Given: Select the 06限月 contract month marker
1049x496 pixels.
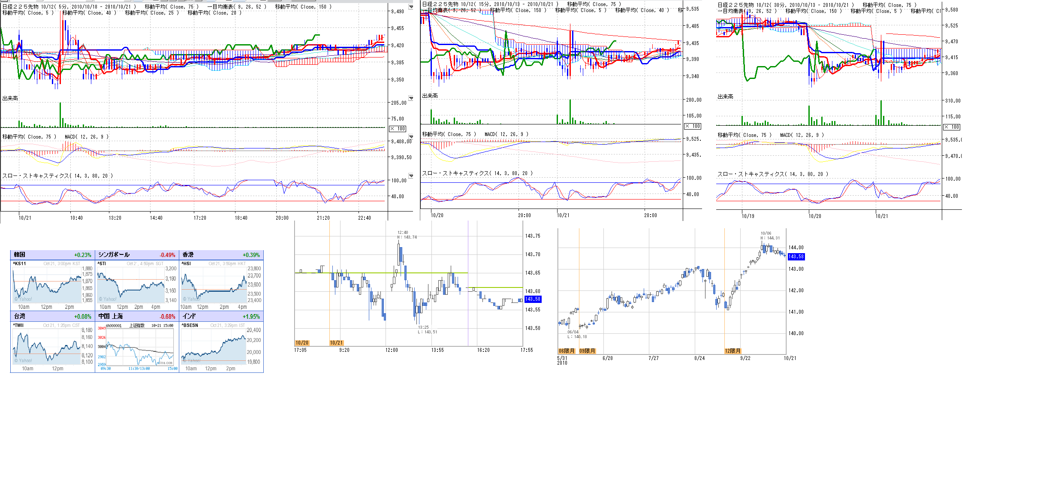Looking at the screenshot, I should (566, 351).
